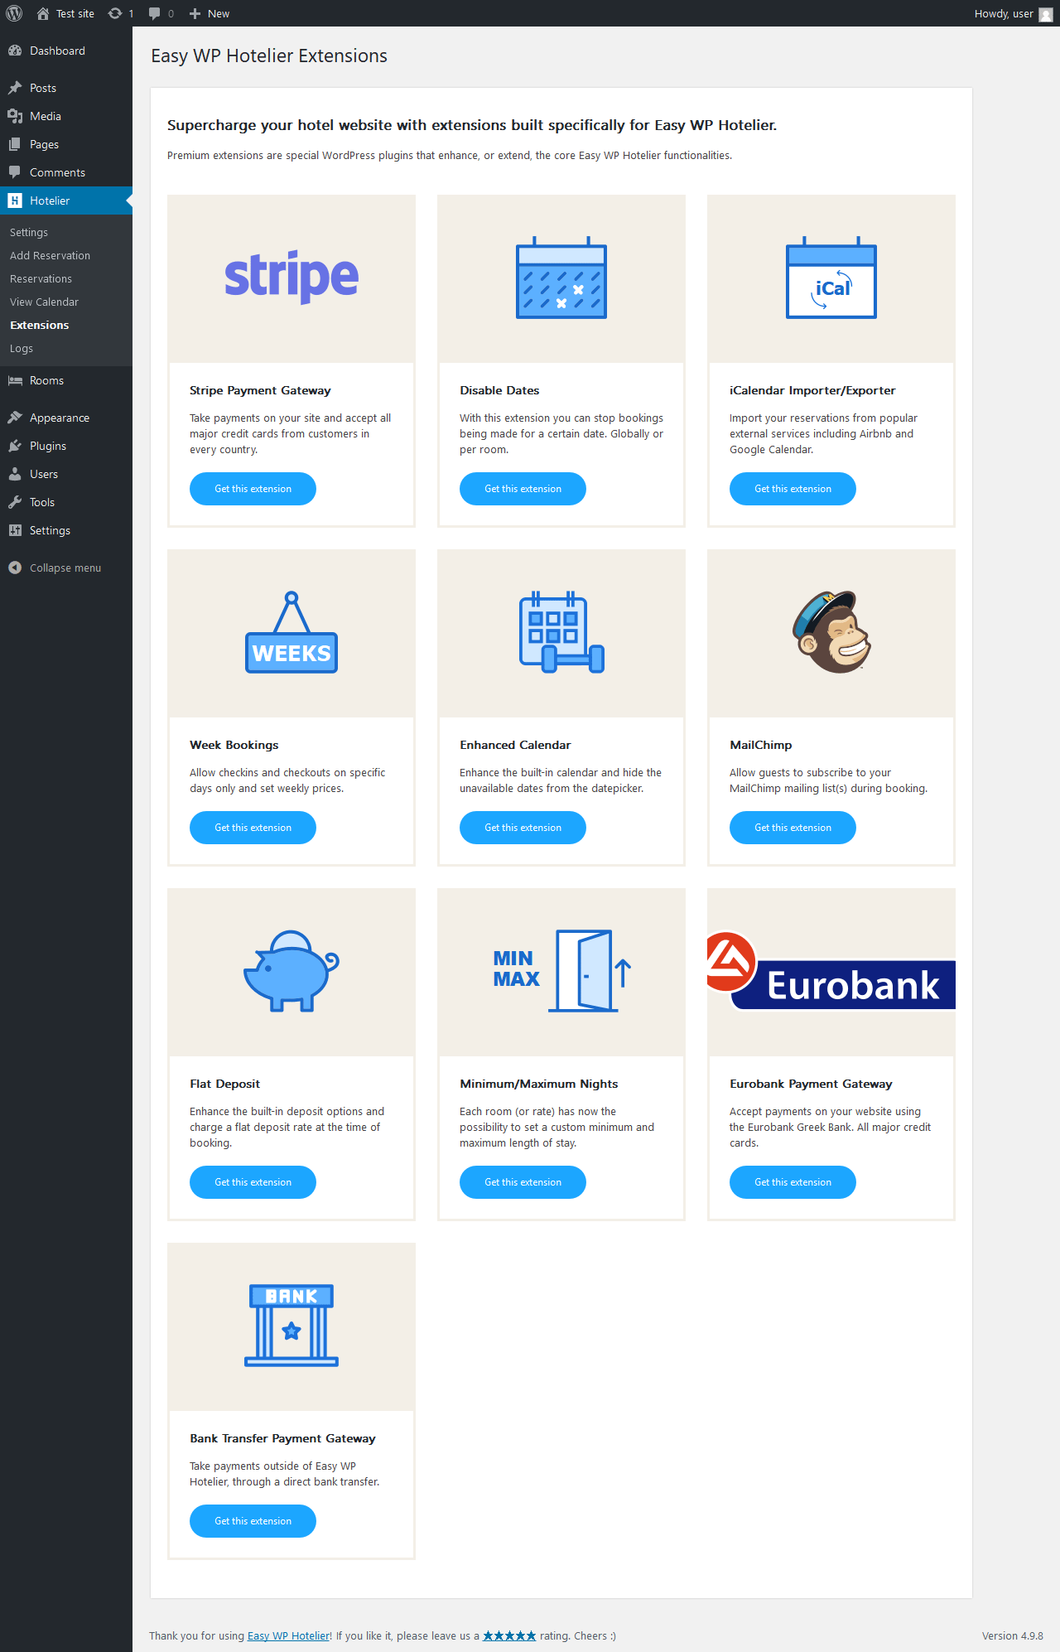
Task: Get the Stripe Payment Gateway extension
Action: point(253,489)
